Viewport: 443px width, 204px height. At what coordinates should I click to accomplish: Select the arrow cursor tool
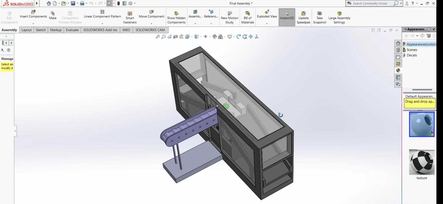point(109,3)
